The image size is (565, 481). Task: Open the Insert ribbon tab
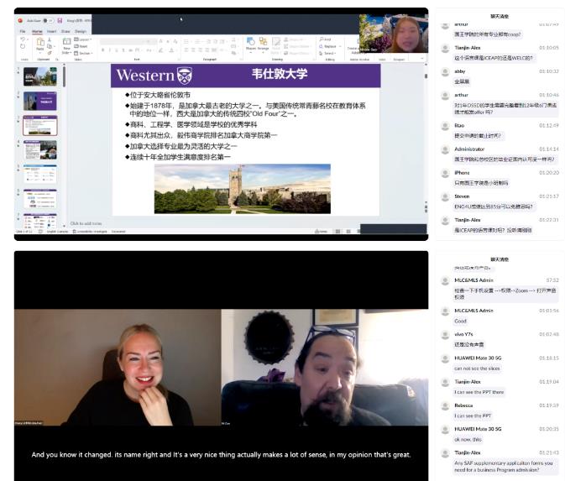point(51,31)
